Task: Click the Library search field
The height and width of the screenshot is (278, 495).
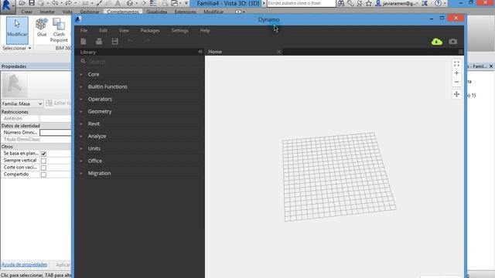Action: point(141,62)
